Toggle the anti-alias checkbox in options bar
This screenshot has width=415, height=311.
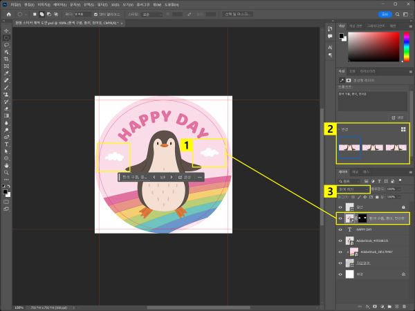95,14
